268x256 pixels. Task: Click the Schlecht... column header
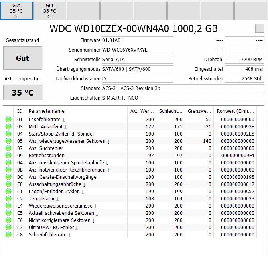[x=170, y=111]
